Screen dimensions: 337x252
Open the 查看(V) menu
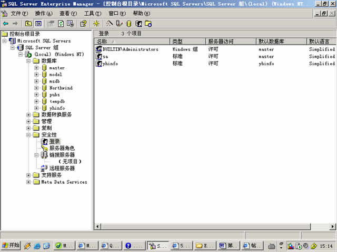coord(68,14)
